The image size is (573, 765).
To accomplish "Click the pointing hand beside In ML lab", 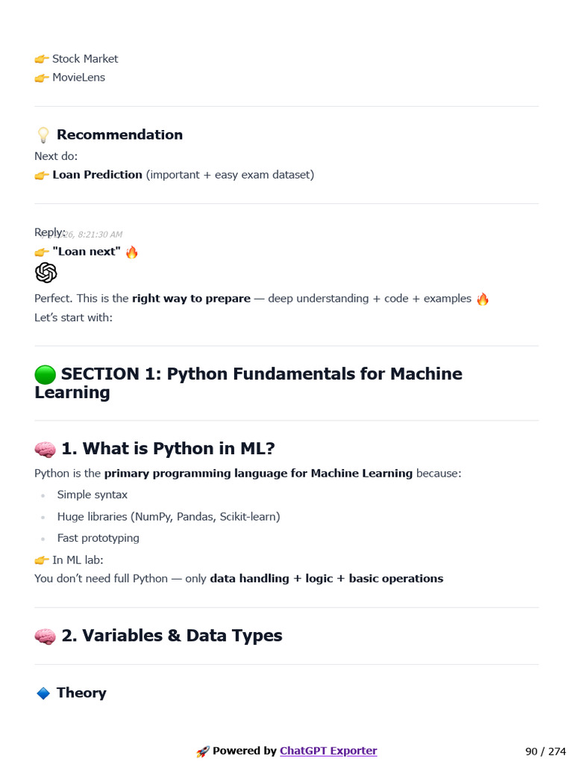I will point(42,560).
